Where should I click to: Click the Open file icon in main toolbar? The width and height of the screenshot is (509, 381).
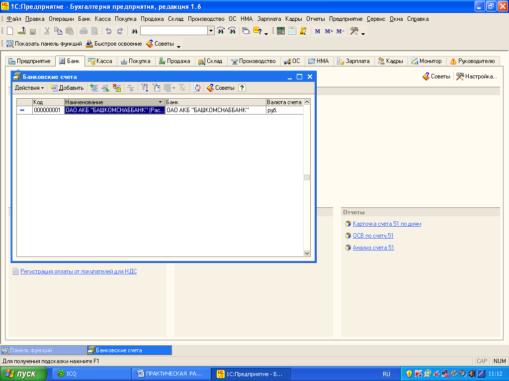pyautogui.click(x=21, y=31)
